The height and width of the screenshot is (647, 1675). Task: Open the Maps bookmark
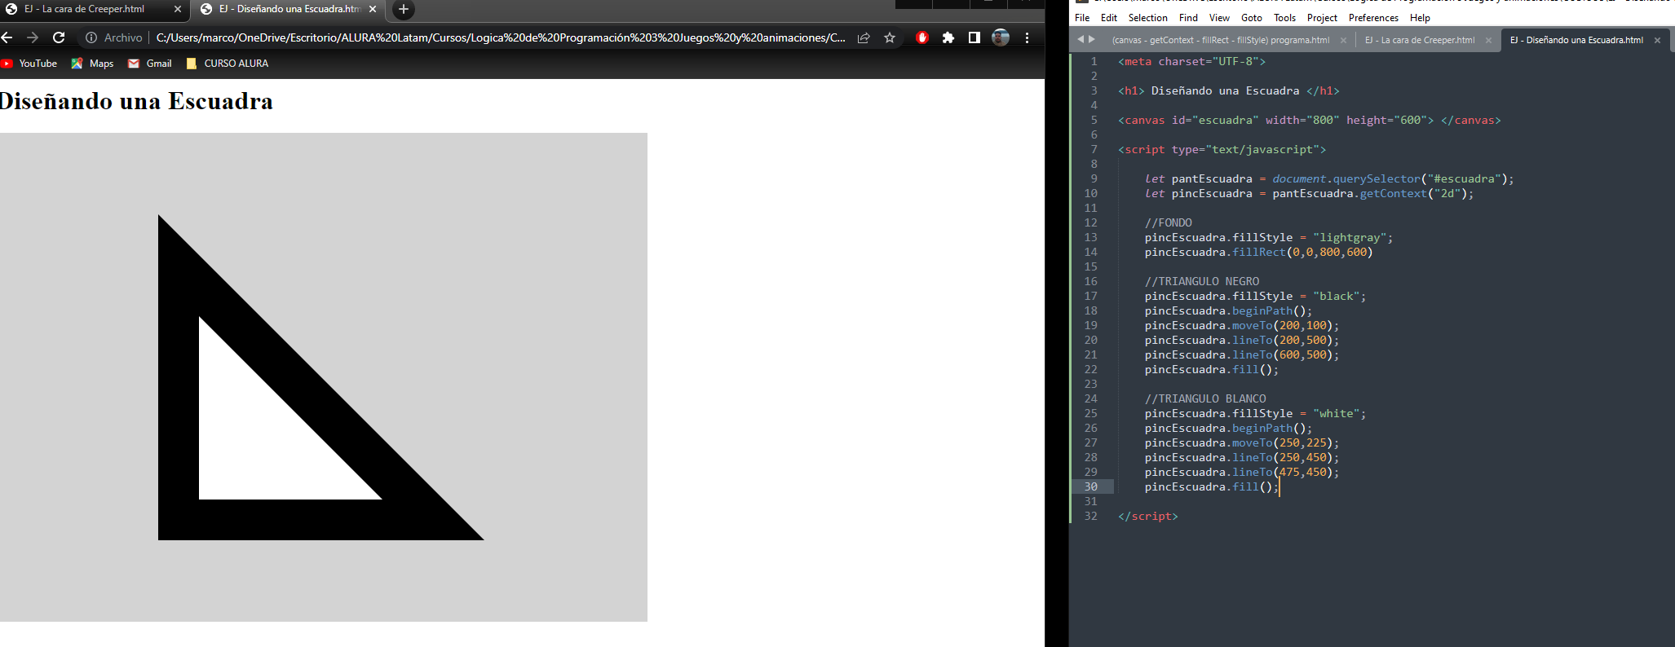92,64
